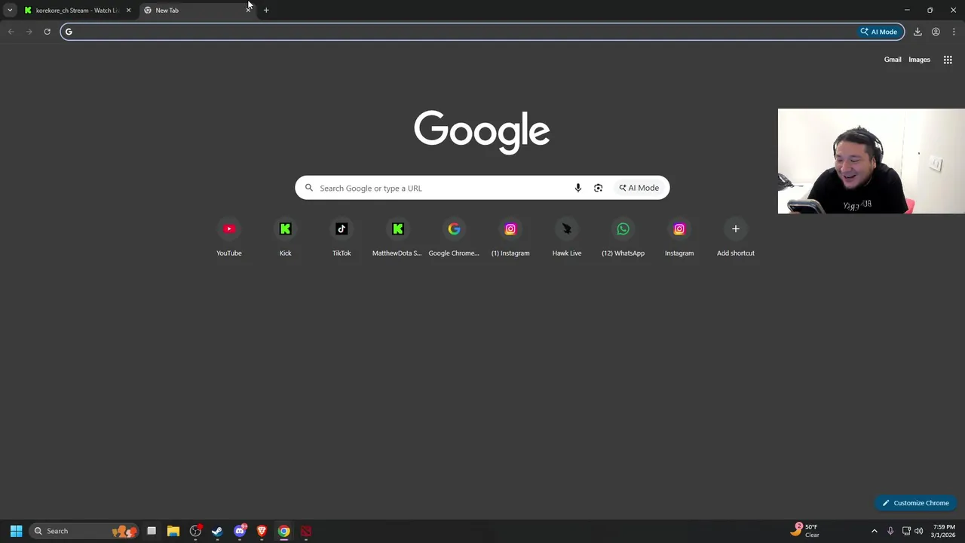The height and width of the screenshot is (543, 965).
Task: Click the Google logo
Action: tap(482, 133)
